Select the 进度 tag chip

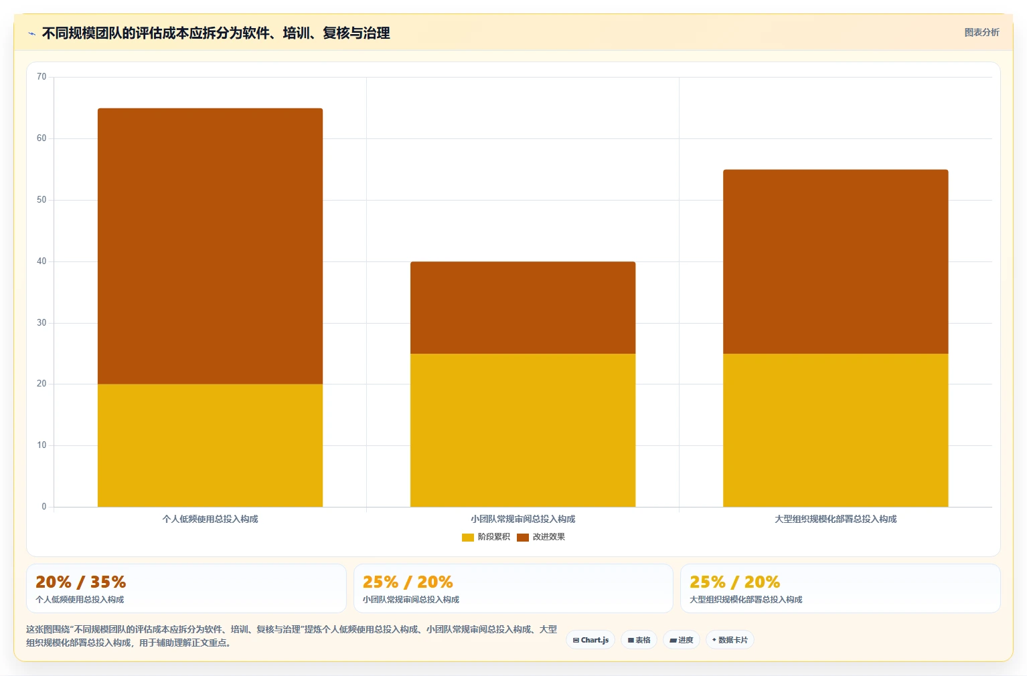(x=682, y=640)
